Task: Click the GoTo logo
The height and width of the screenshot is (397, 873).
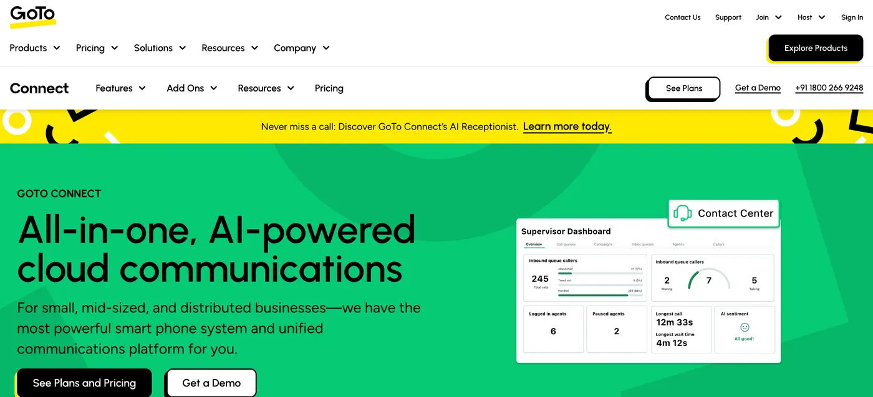Action: [x=33, y=17]
